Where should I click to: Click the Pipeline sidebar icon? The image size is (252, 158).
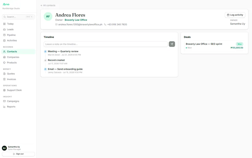point(4,35)
